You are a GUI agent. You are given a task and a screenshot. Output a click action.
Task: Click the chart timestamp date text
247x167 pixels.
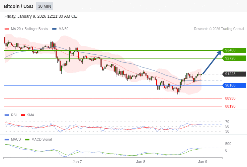tap(42, 16)
